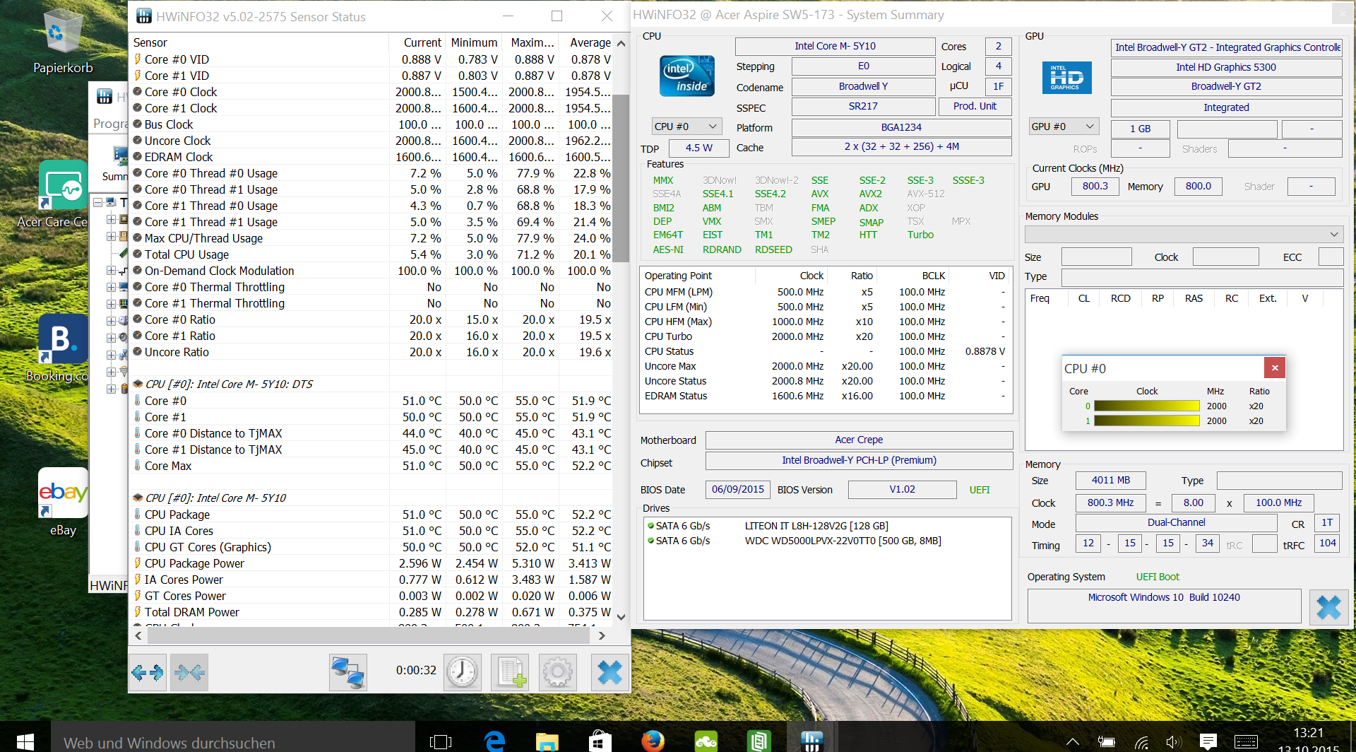Open the CPU #0 selector dropdown

tap(686, 127)
